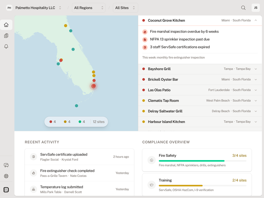This screenshot has width=264, height=198.
Task: Click the red cluster marker near Miami
Action: (93, 86)
